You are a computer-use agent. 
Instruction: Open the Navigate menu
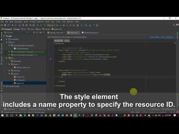(x=18, y=22)
